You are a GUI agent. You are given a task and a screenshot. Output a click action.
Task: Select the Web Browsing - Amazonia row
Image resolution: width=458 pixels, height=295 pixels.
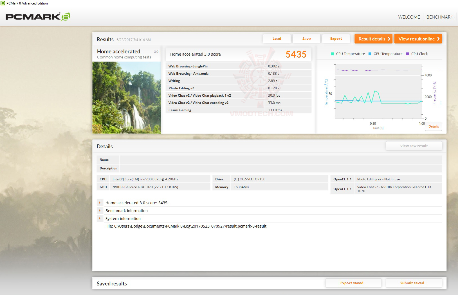point(239,74)
